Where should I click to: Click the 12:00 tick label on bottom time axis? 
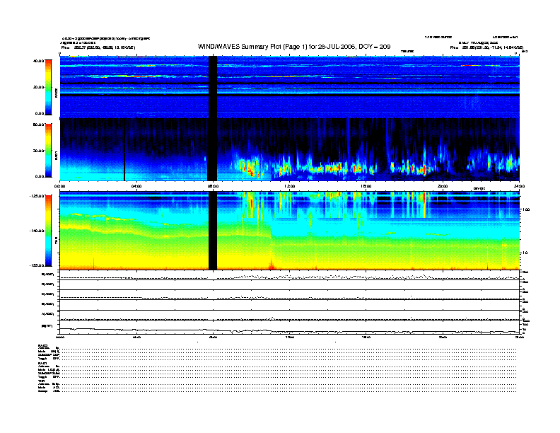coord(290,337)
